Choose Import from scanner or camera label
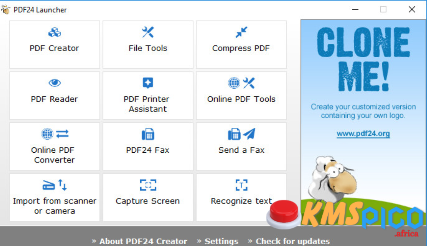 pos(54,206)
